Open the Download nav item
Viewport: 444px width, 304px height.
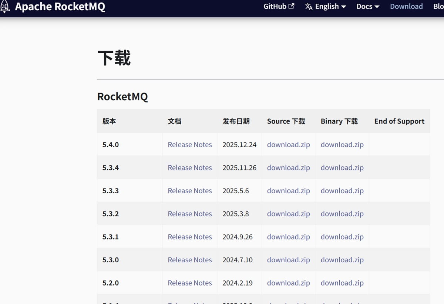point(406,7)
